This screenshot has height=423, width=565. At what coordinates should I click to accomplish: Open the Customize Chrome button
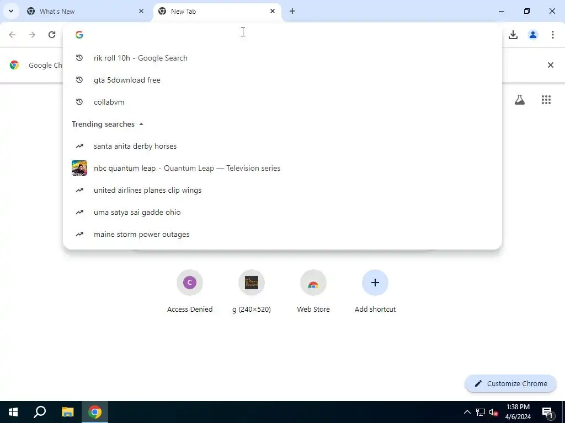tap(510, 383)
